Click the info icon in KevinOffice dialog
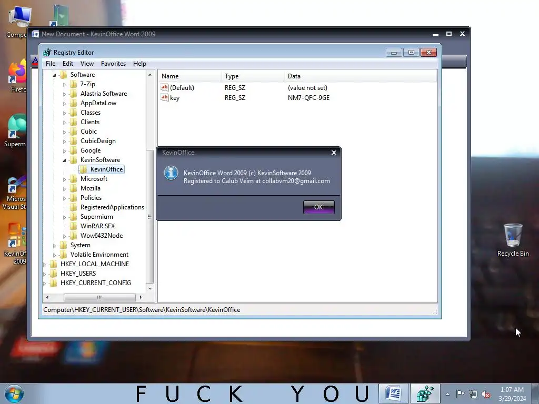The width and height of the screenshot is (539, 404). pos(171,173)
